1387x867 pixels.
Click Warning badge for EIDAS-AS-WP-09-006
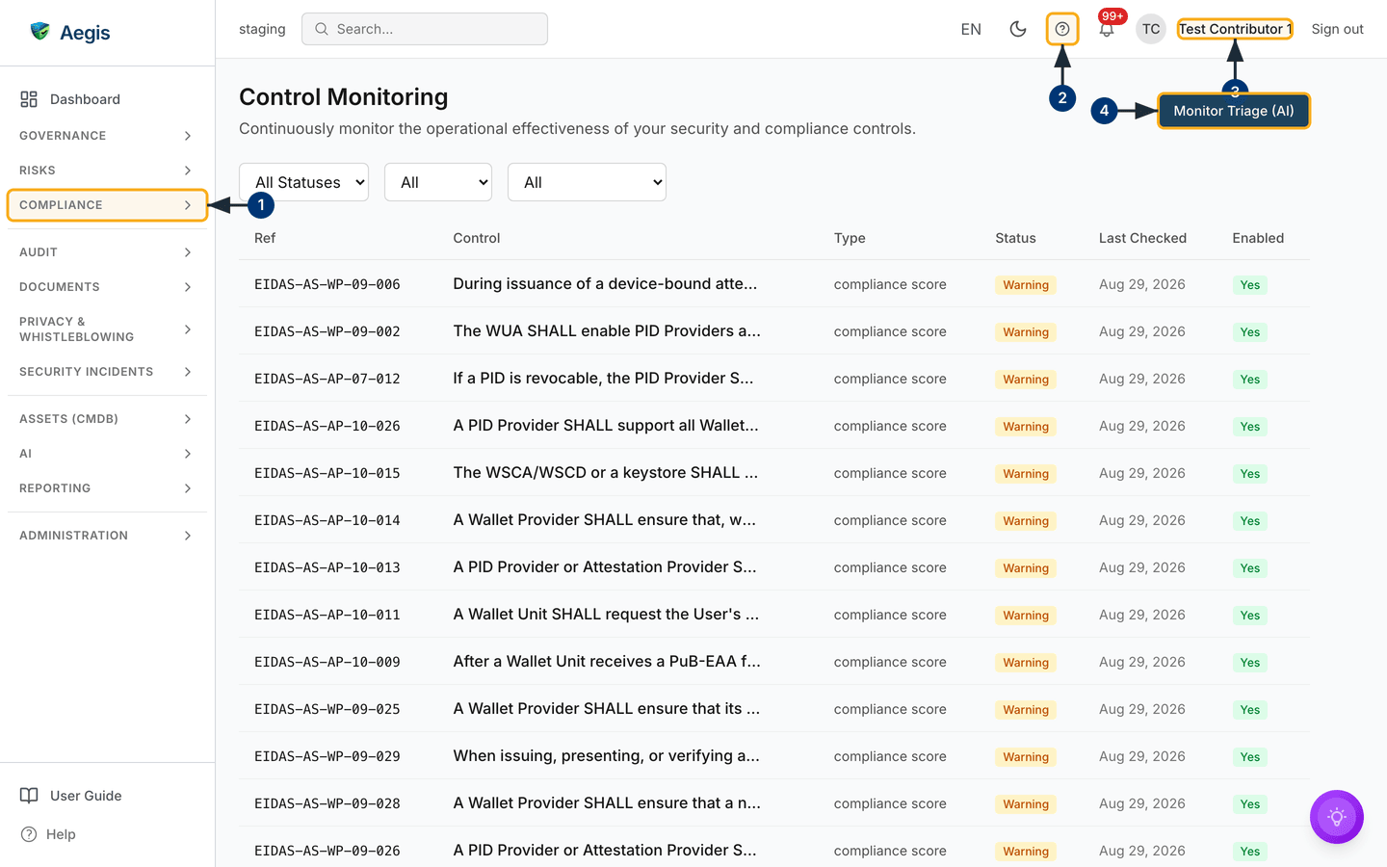pyautogui.click(x=1026, y=285)
